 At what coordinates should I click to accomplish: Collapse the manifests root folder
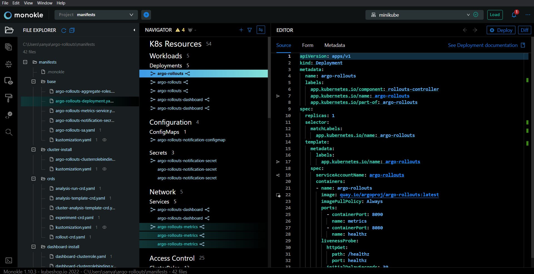25,62
